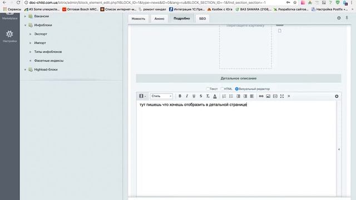This screenshot has width=356, height=200.
Task: Open the Разработка сайтов bookmark
Action: (291, 9)
